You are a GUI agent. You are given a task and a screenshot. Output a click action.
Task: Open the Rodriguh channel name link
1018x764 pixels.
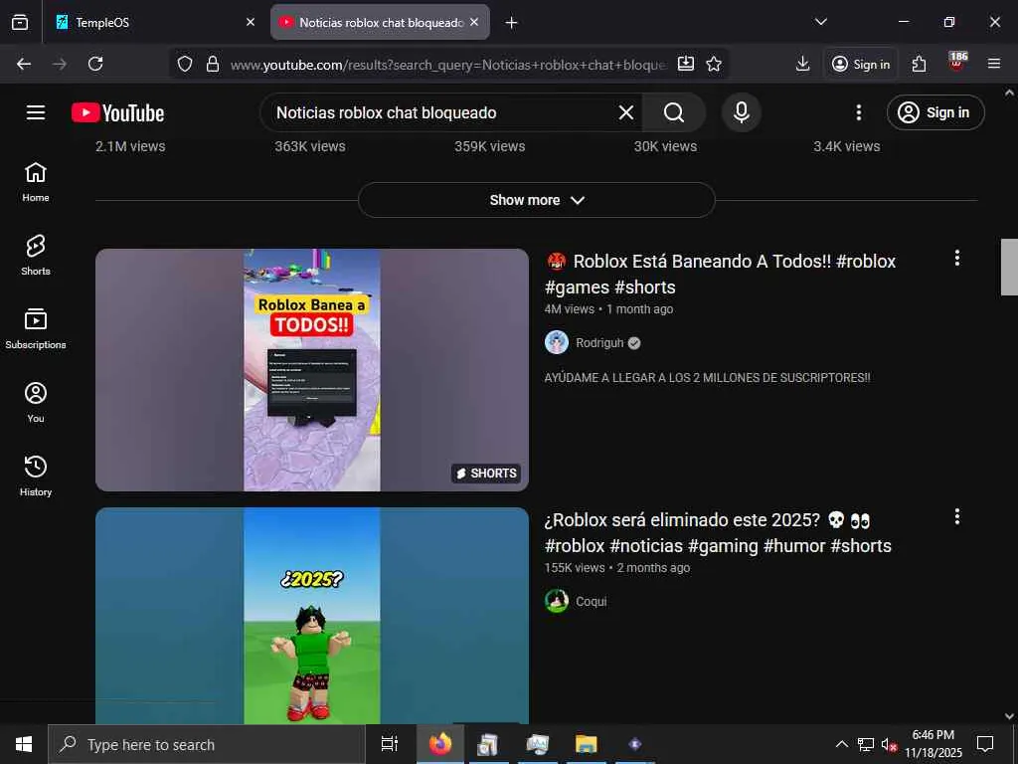(x=599, y=343)
